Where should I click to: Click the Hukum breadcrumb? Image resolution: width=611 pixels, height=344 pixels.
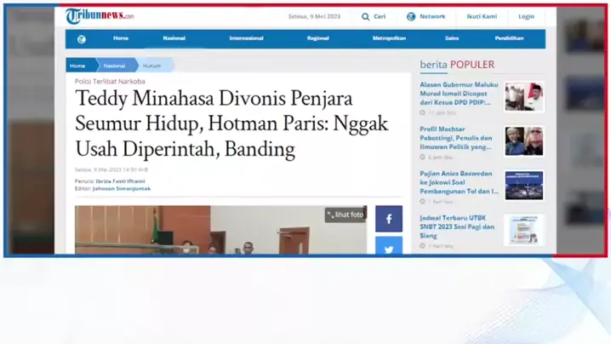click(x=152, y=66)
